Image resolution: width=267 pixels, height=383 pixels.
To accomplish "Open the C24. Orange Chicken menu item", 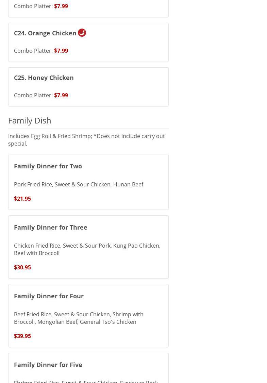I will pos(45,33).
